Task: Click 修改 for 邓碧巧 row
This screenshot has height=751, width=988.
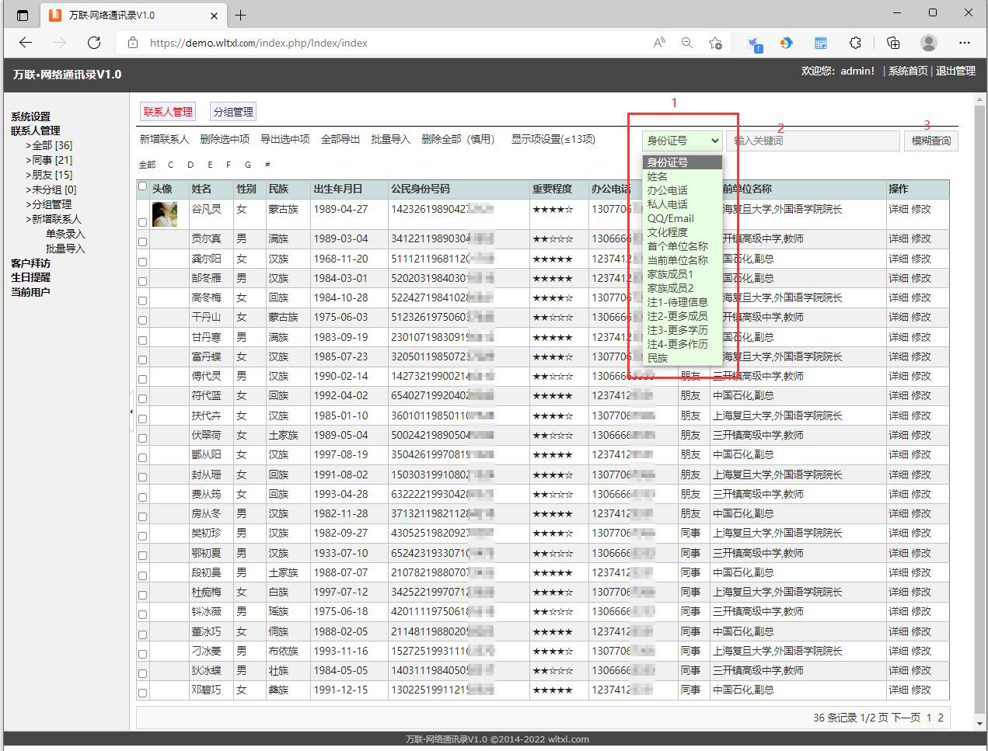Action: tap(921, 690)
